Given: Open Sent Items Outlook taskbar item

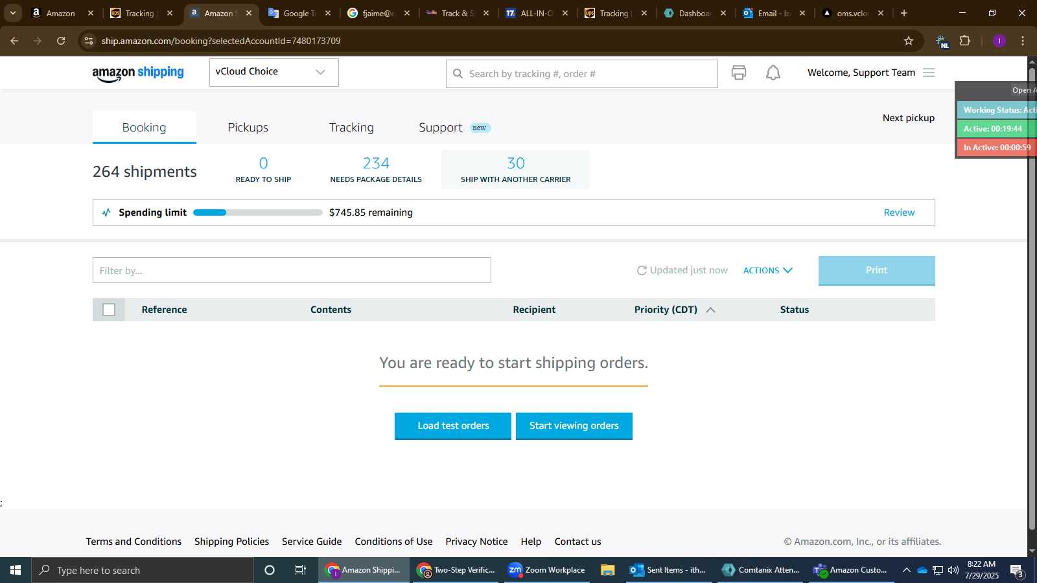Looking at the screenshot, I should [x=668, y=570].
